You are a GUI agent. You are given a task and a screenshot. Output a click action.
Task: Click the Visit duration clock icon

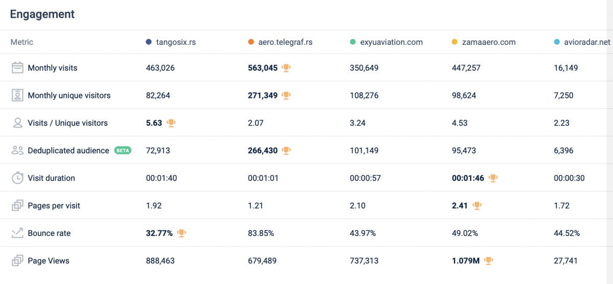18,178
